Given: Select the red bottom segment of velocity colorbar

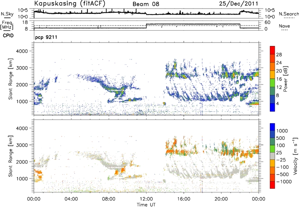Looking at the screenshot, I should [x=272, y=185].
